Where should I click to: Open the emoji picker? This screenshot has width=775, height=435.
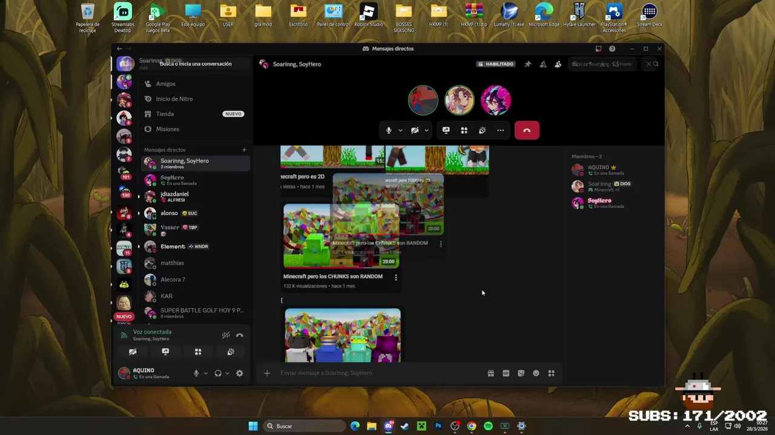[536, 373]
